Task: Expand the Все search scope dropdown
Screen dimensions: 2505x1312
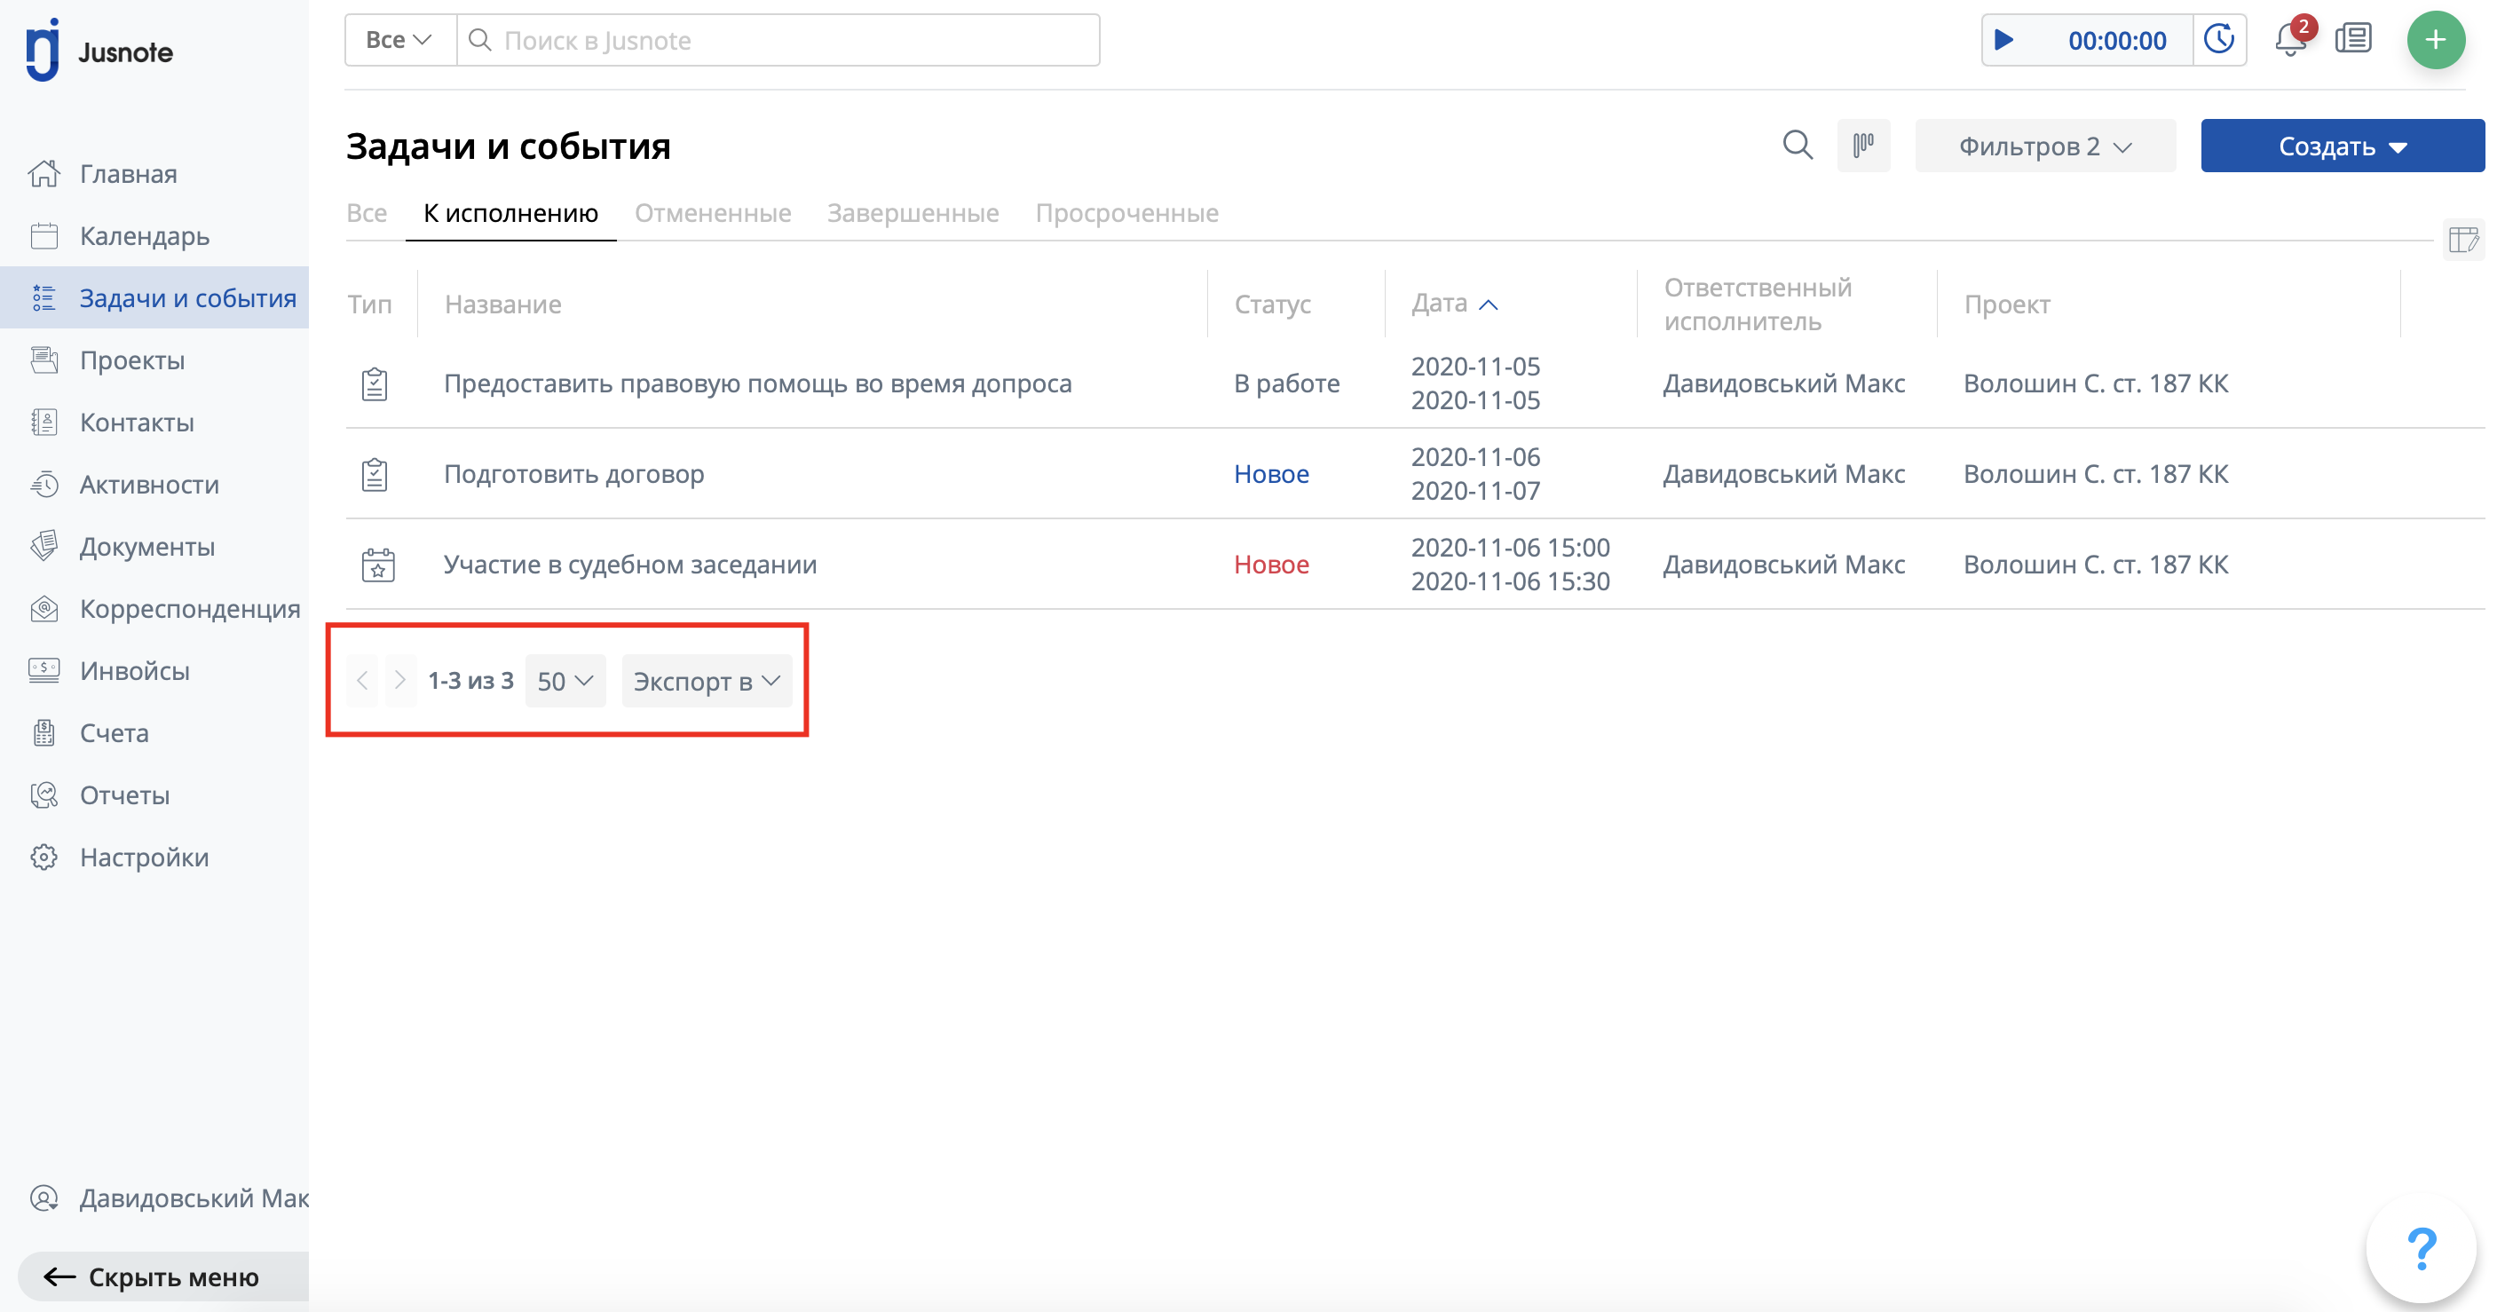Action: pyautogui.click(x=399, y=40)
